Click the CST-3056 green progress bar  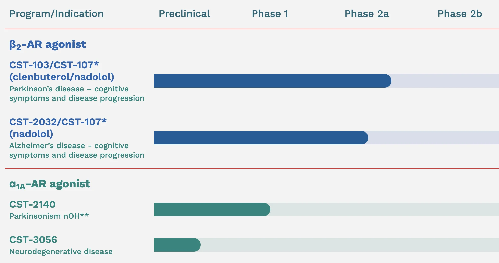coord(177,245)
